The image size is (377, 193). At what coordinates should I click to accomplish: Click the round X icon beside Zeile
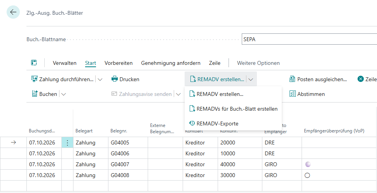(x=360, y=79)
